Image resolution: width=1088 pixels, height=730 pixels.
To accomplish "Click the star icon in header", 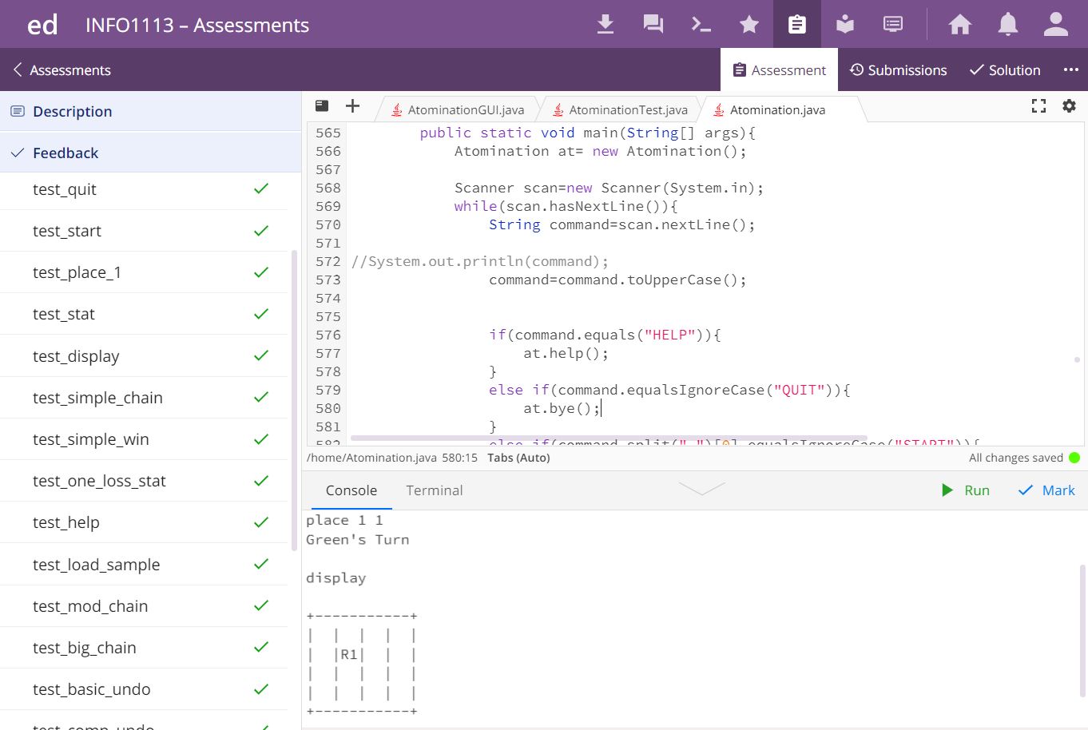I will pos(749,25).
